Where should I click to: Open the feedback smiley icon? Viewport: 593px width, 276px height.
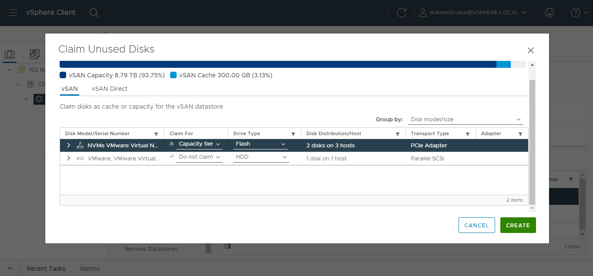tap(549, 13)
